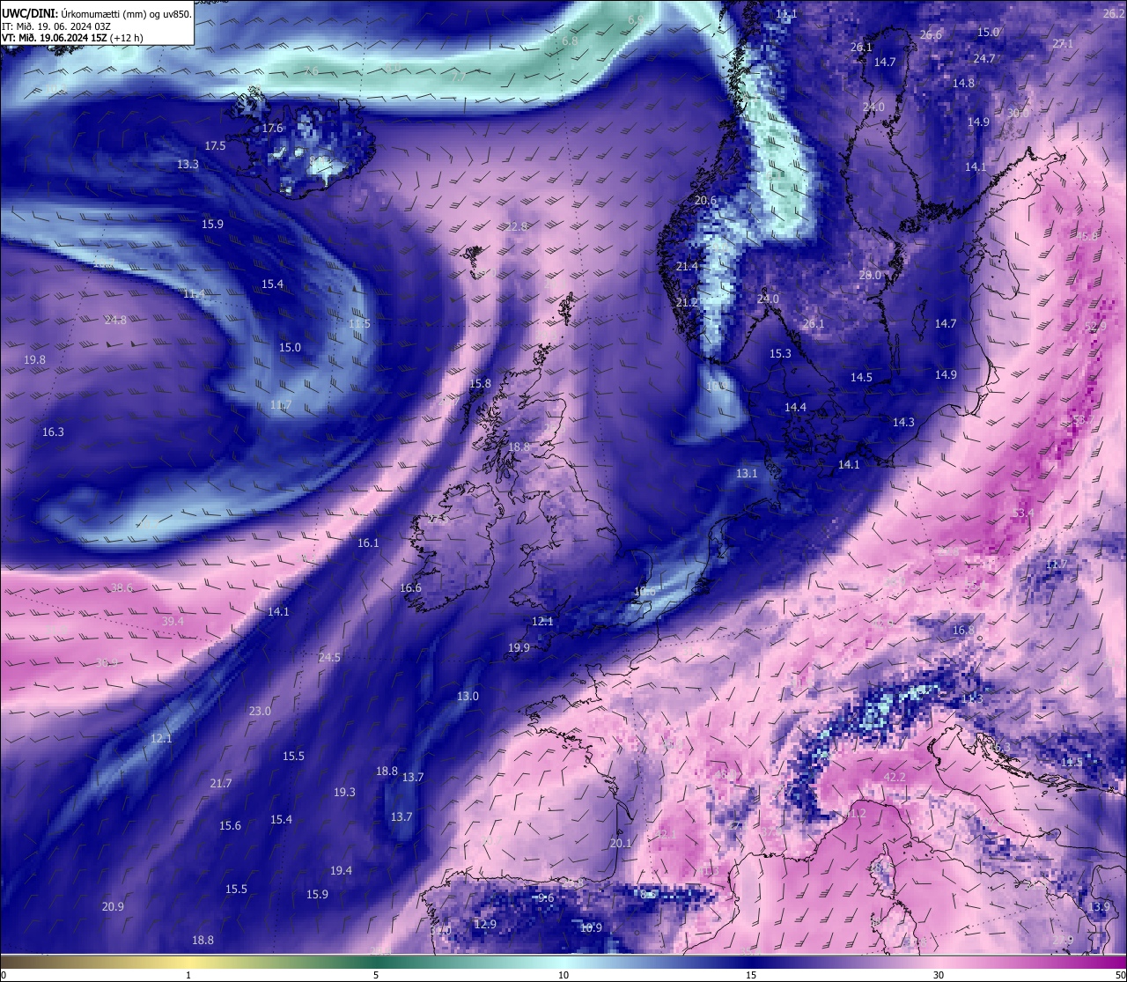Viewport: 1127px width, 982px height.
Task: Click the 24.5 value label
Action: (x=329, y=658)
